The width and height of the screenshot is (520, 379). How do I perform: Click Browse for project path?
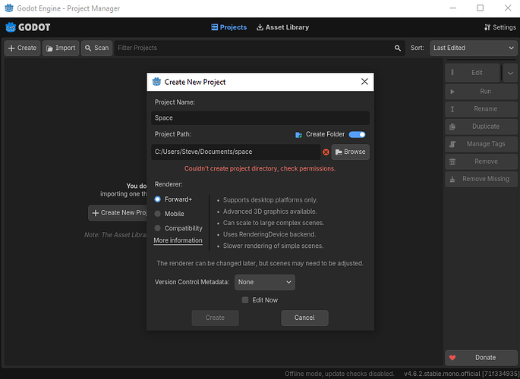(350, 152)
